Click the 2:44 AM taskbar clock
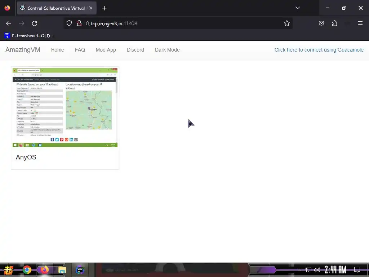Viewport: 369px width, 277px height. pyautogui.click(x=335, y=270)
